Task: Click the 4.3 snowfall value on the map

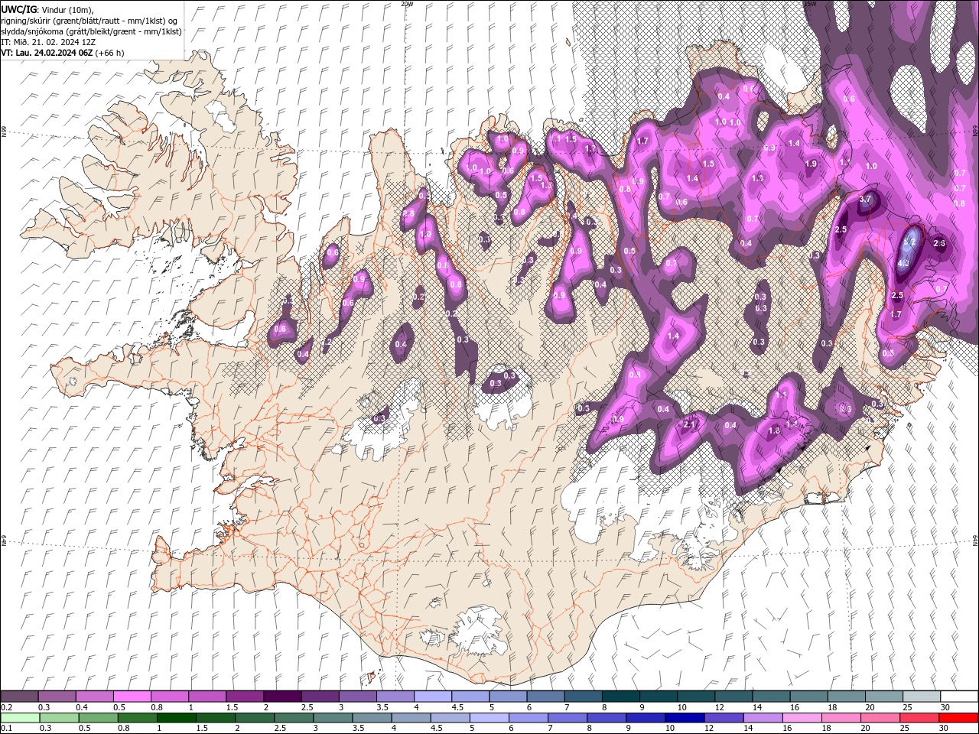Action: (903, 263)
